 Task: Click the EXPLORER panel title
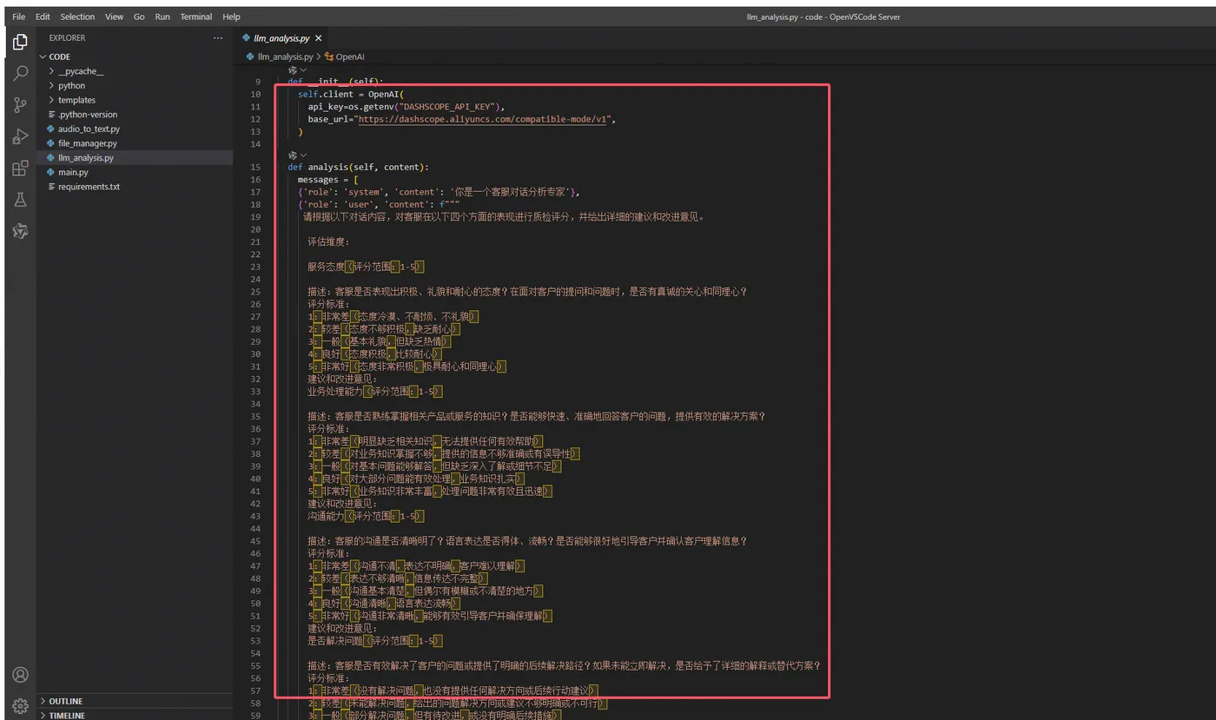point(67,38)
